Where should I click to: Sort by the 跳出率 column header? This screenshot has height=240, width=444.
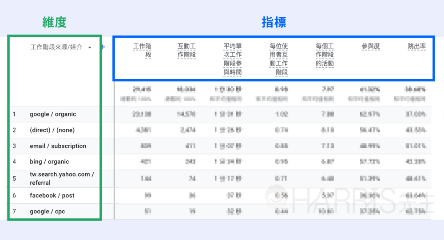coord(417,46)
